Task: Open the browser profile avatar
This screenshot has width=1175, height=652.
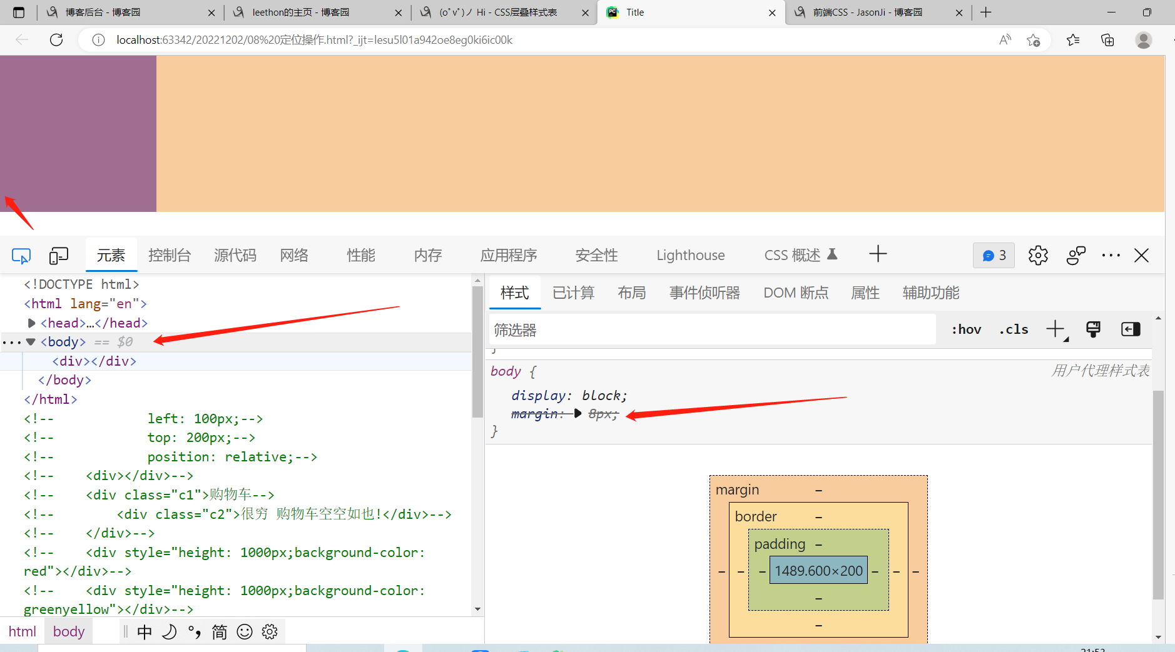Action: pos(1144,40)
